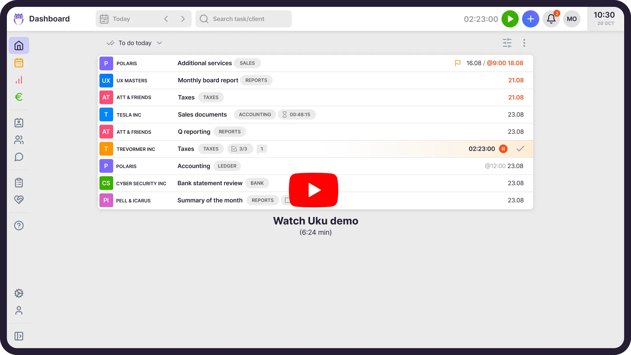Screen dimensions: 631x355
Task: Mark Trevormer Inc Taxes task as done
Action: [x=520, y=149]
